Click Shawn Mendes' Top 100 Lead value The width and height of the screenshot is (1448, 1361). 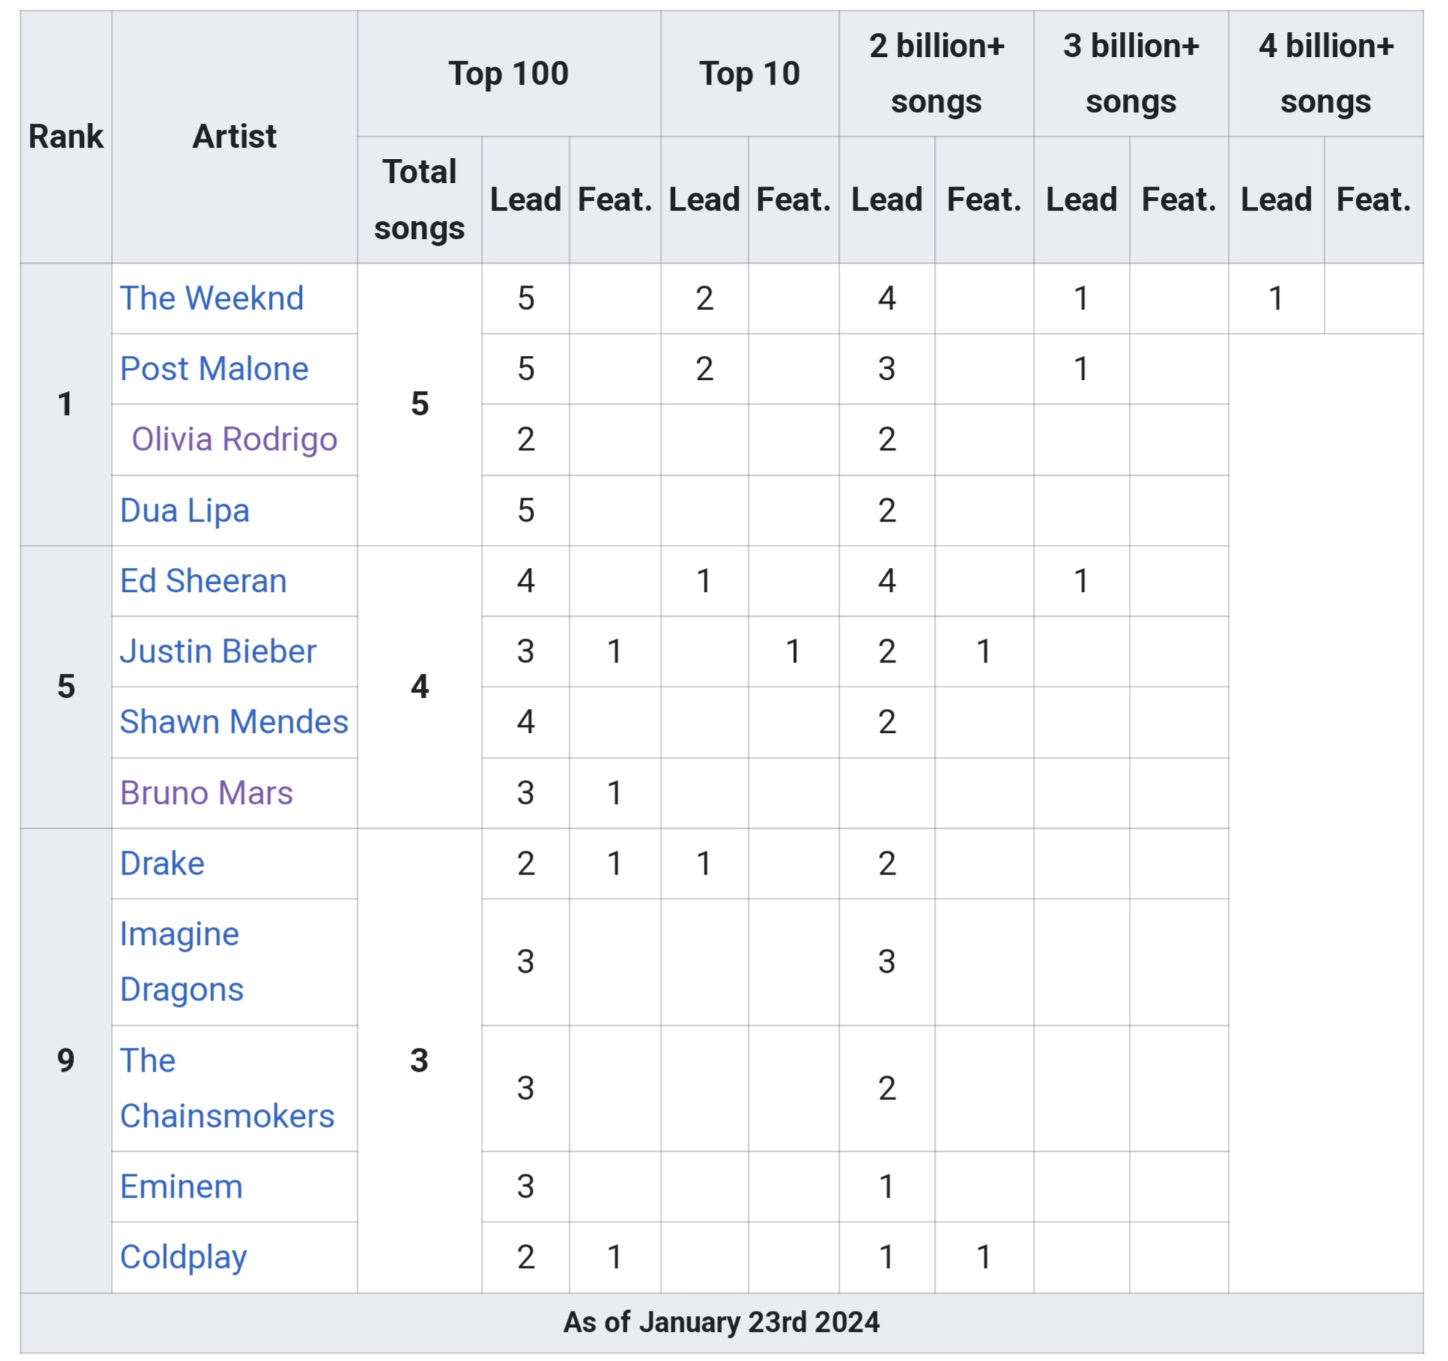[525, 722]
